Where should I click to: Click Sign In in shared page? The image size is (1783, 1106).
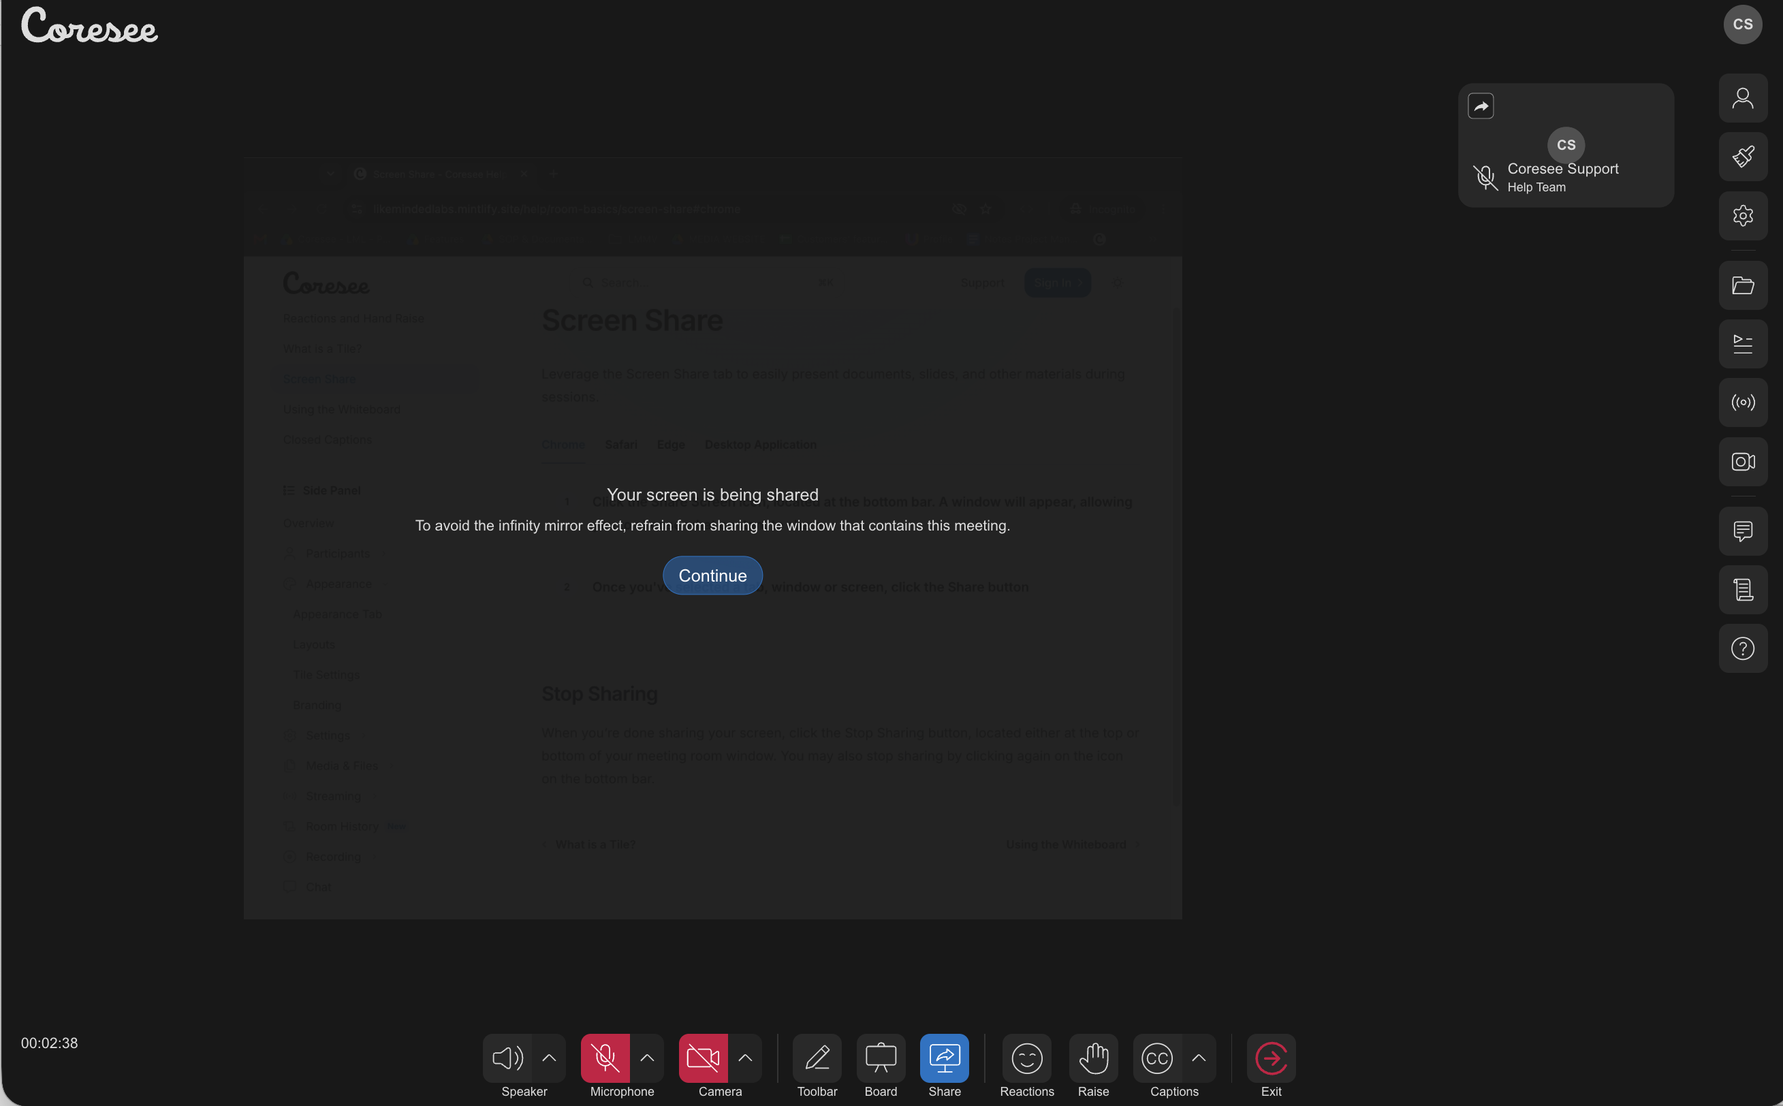point(1058,283)
